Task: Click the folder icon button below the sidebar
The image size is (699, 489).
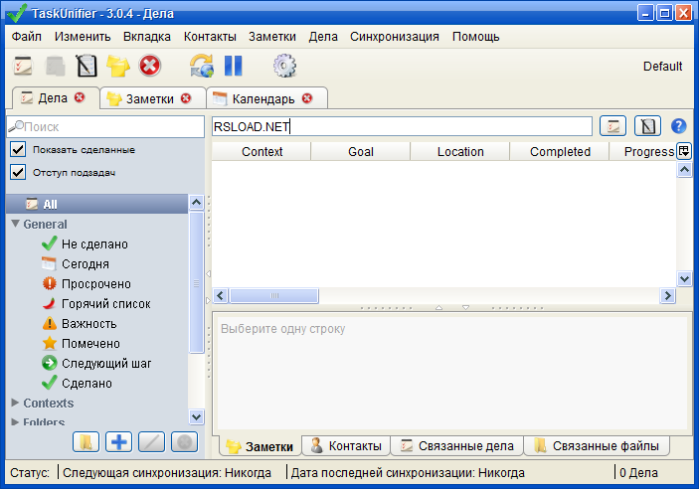Action: [x=86, y=442]
